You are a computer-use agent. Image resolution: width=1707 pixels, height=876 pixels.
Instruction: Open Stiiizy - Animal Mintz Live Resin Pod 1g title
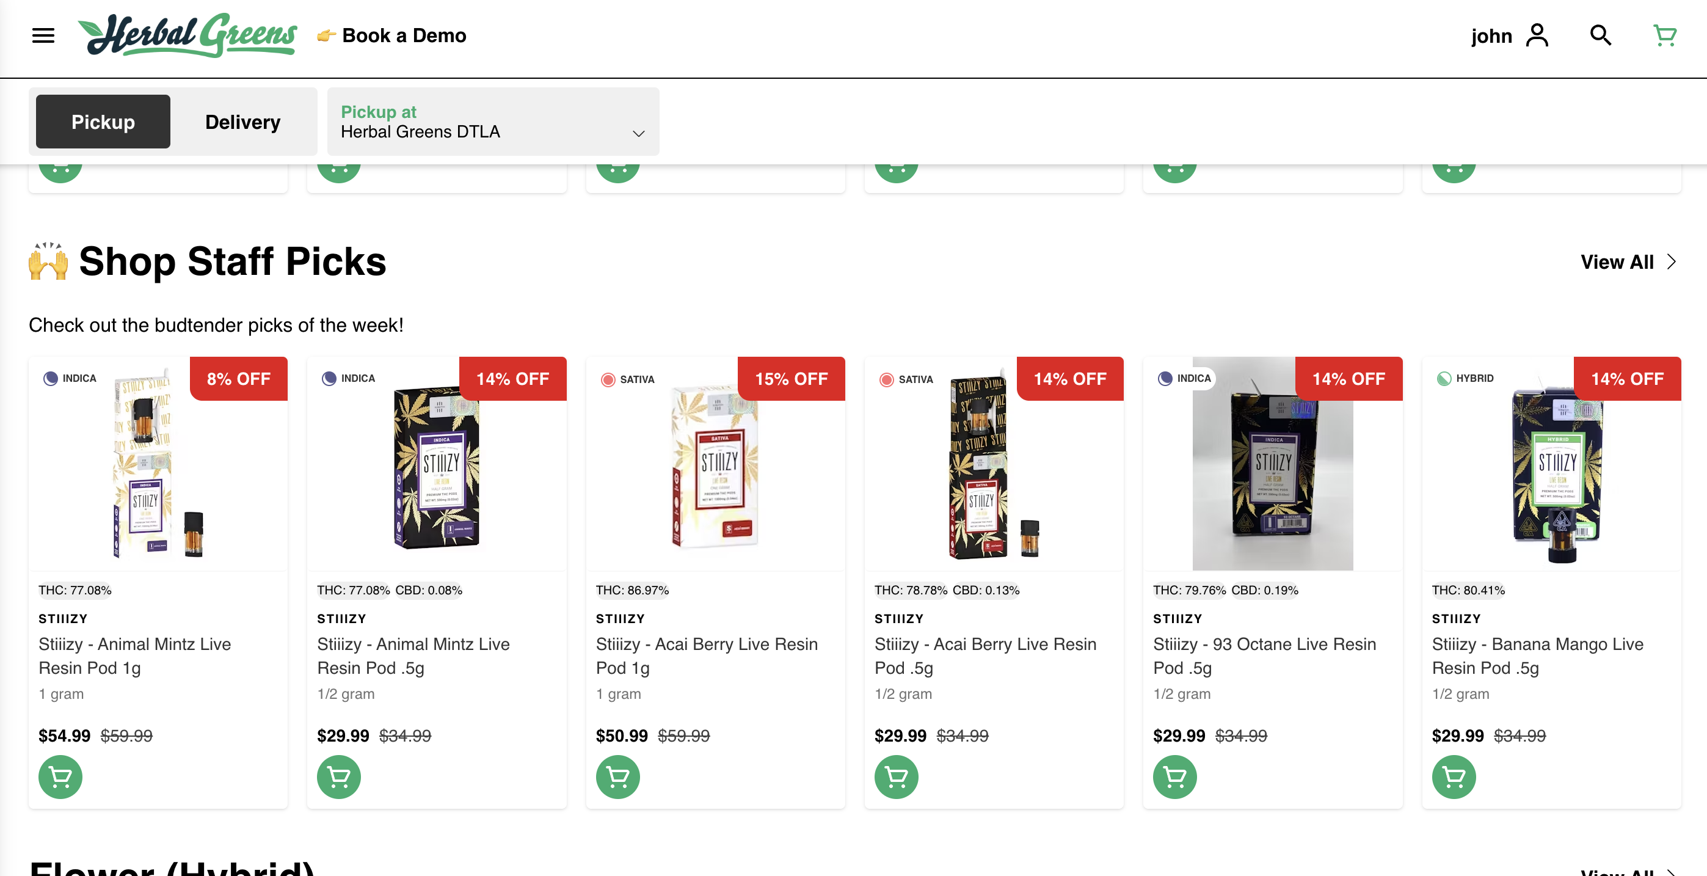[x=134, y=656]
